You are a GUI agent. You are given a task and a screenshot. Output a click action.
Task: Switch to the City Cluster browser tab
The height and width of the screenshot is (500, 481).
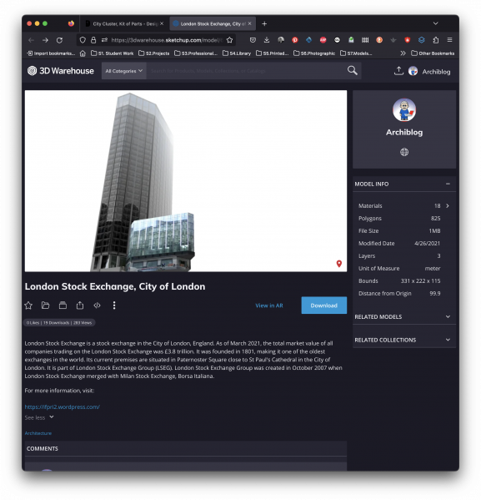[124, 24]
